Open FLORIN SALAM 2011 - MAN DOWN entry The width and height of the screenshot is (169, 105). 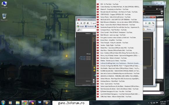click(x=119, y=71)
